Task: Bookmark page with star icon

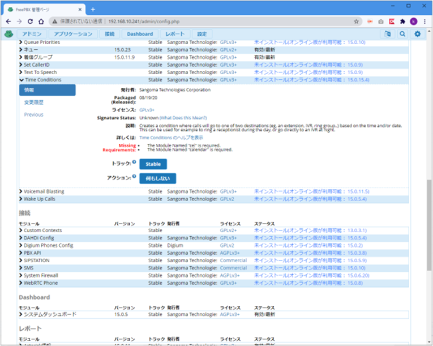Action: tap(356, 22)
